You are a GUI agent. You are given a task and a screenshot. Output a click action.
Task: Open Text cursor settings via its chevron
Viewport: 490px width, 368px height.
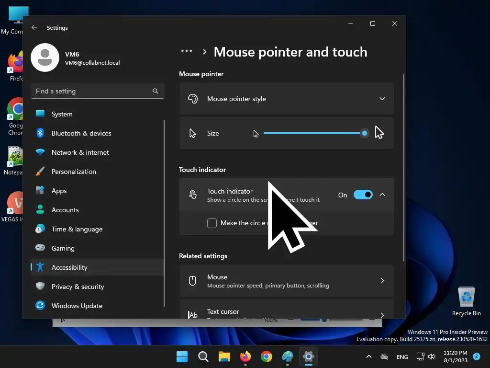click(x=382, y=315)
